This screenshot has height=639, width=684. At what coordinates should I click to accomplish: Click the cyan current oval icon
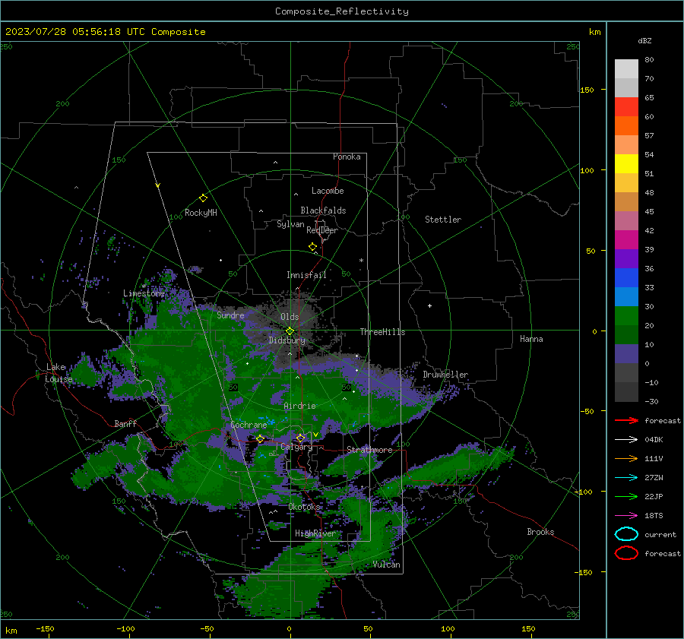pos(626,534)
